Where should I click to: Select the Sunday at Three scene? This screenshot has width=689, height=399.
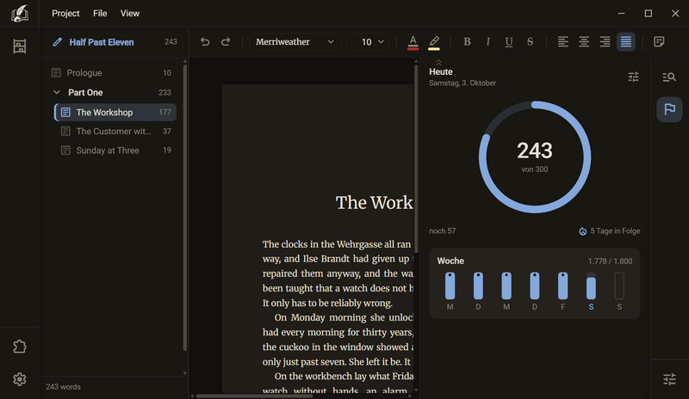pyautogui.click(x=115, y=150)
